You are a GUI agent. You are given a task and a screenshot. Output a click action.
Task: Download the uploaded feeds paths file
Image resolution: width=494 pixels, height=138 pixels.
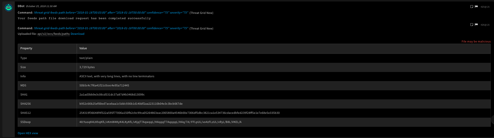77,34
